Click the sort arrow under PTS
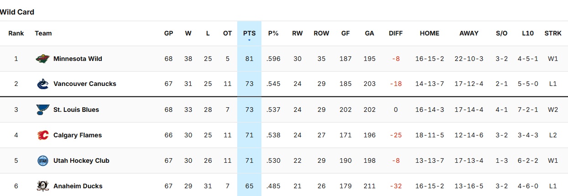Viewport: 568px width, 196px height. [x=249, y=40]
